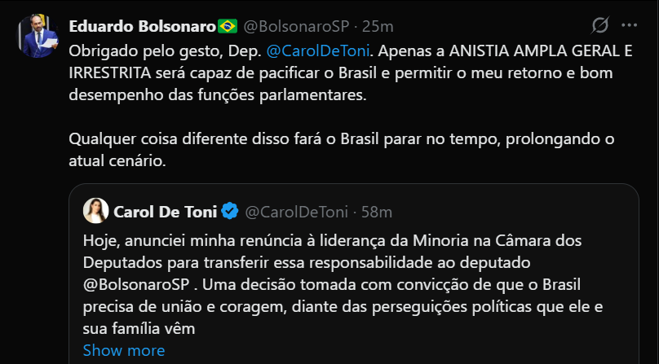Expand the quoted tweet with Show more
659x364 pixels.
(x=123, y=350)
